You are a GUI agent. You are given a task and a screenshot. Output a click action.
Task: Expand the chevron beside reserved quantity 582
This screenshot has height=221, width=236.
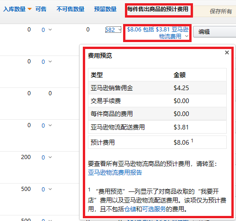(119, 30)
